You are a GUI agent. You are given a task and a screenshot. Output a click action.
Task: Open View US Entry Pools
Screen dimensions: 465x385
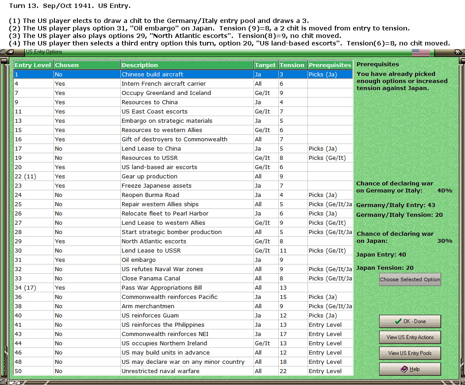tap(410, 353)
